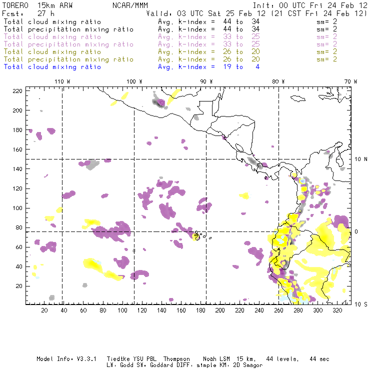Click the '0' equator latitude label on right side
370x370 pixels.
(356, 231)
